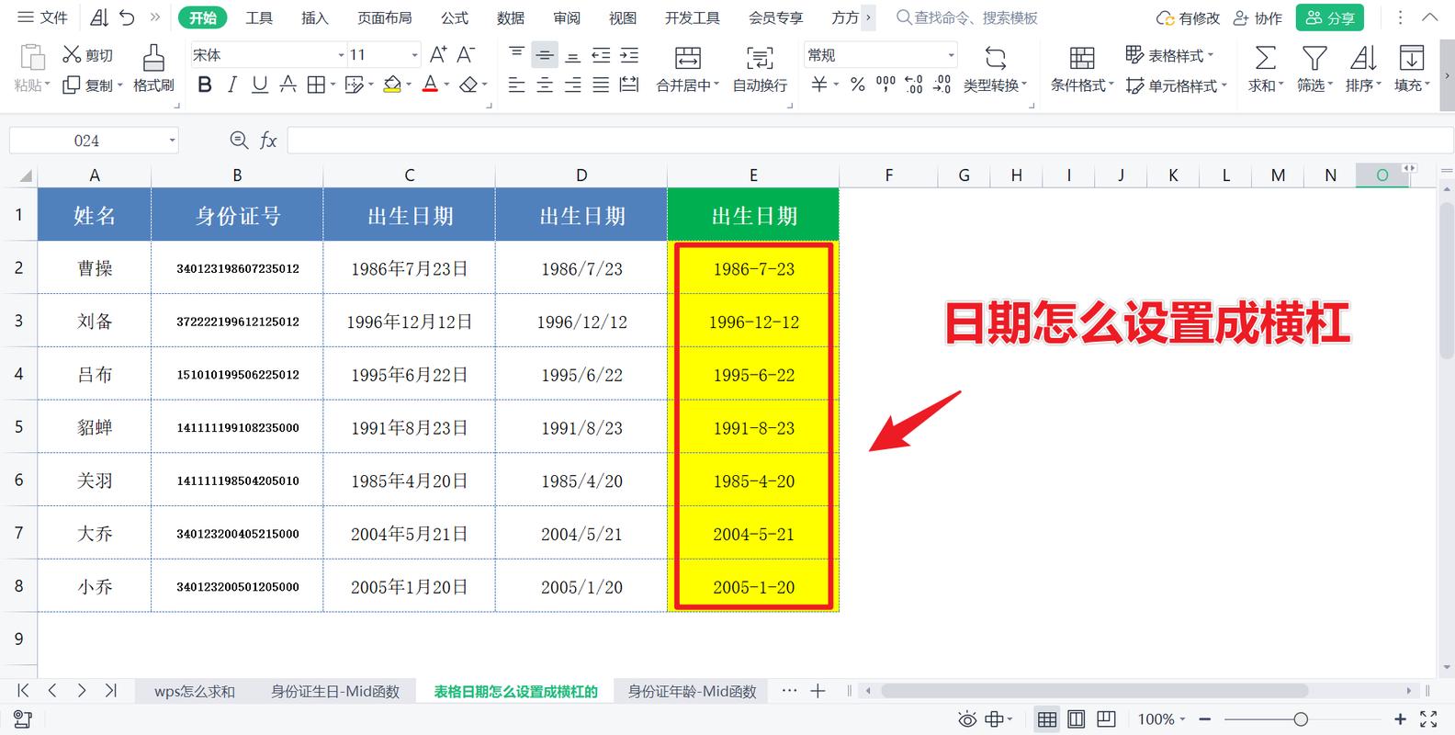Viewport: 1455px width, 735px height.
Task: Apply the thousands separator (000) format
Action: coord(885,85)
